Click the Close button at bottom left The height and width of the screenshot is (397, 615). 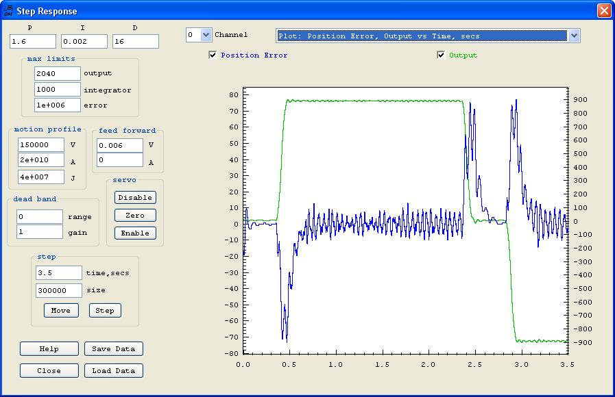(x=49, y=371)
